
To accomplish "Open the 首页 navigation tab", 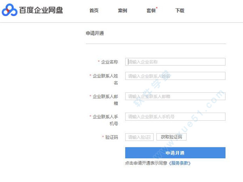I will click(94, 10).
